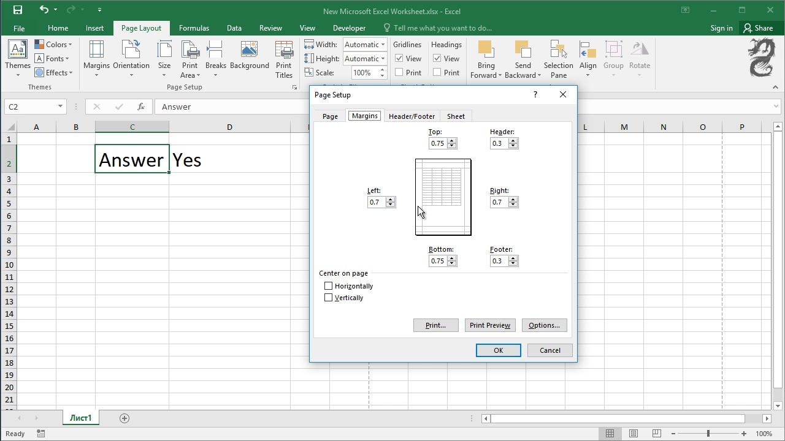Select the Лист1 sheet tab

tap(80, 418)
